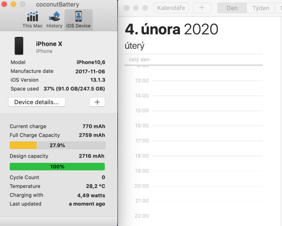Click the plus button beside Device details
The height and width of the screenshot is (226, 282).
[x=97, y=102]
